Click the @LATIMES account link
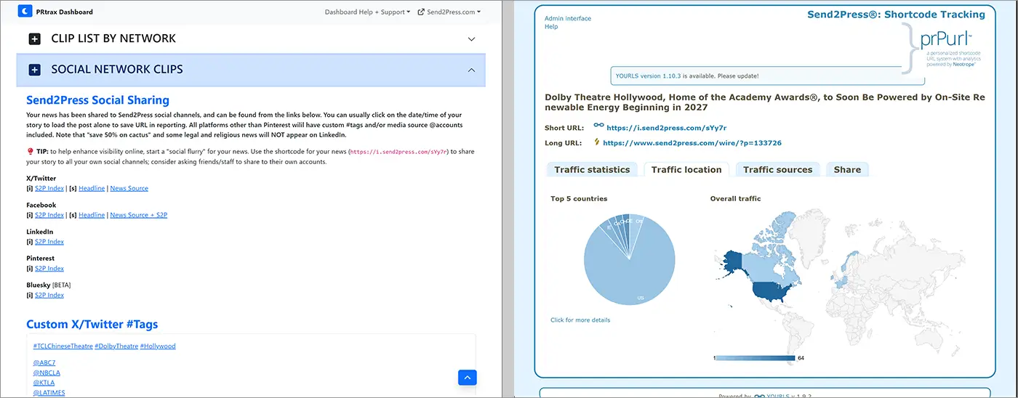Image resolution: width=1018 pixels, height=398 pixels. (x=49, y=393)
